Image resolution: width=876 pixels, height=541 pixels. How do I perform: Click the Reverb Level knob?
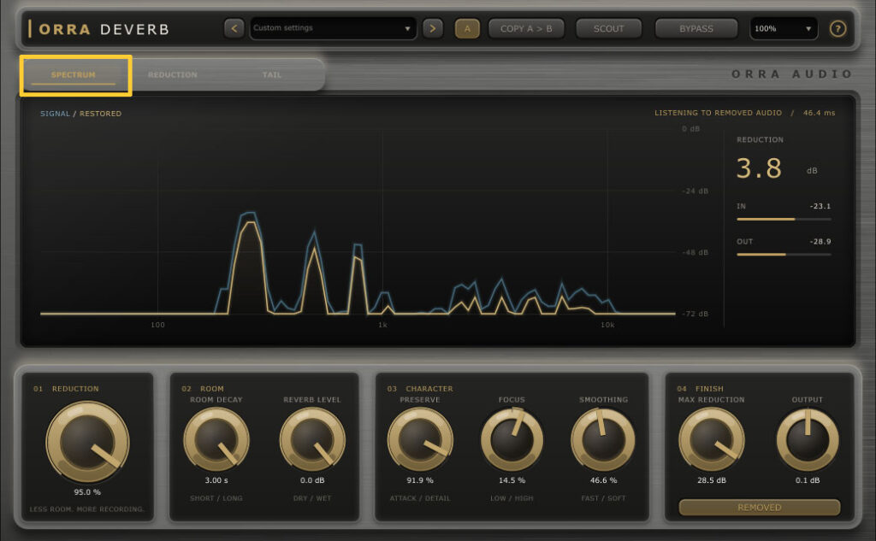[312, 439]
